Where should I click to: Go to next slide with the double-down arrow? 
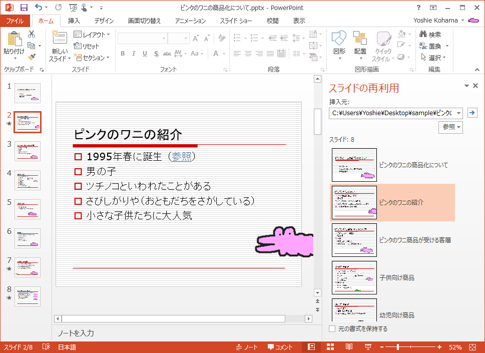(x=317, y=309)
